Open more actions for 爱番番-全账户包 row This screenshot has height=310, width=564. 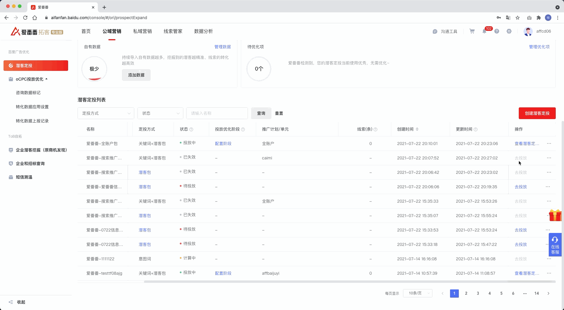[x=549, y=144]
